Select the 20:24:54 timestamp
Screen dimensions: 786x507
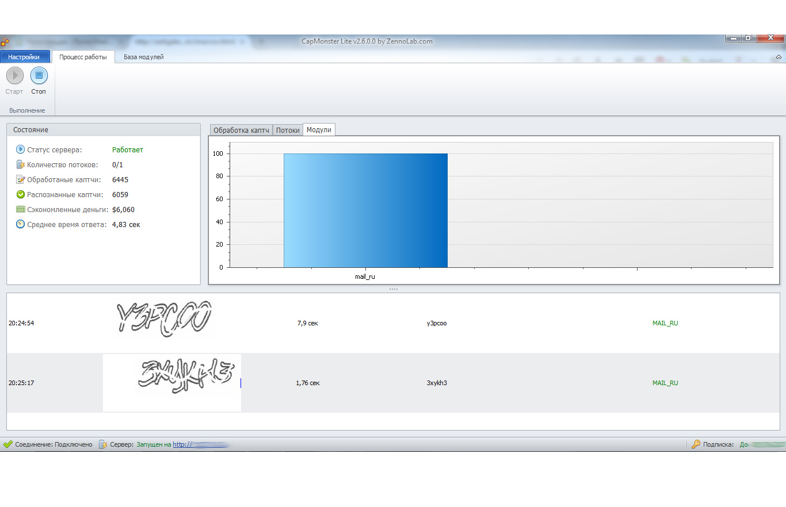pos(21,323)
